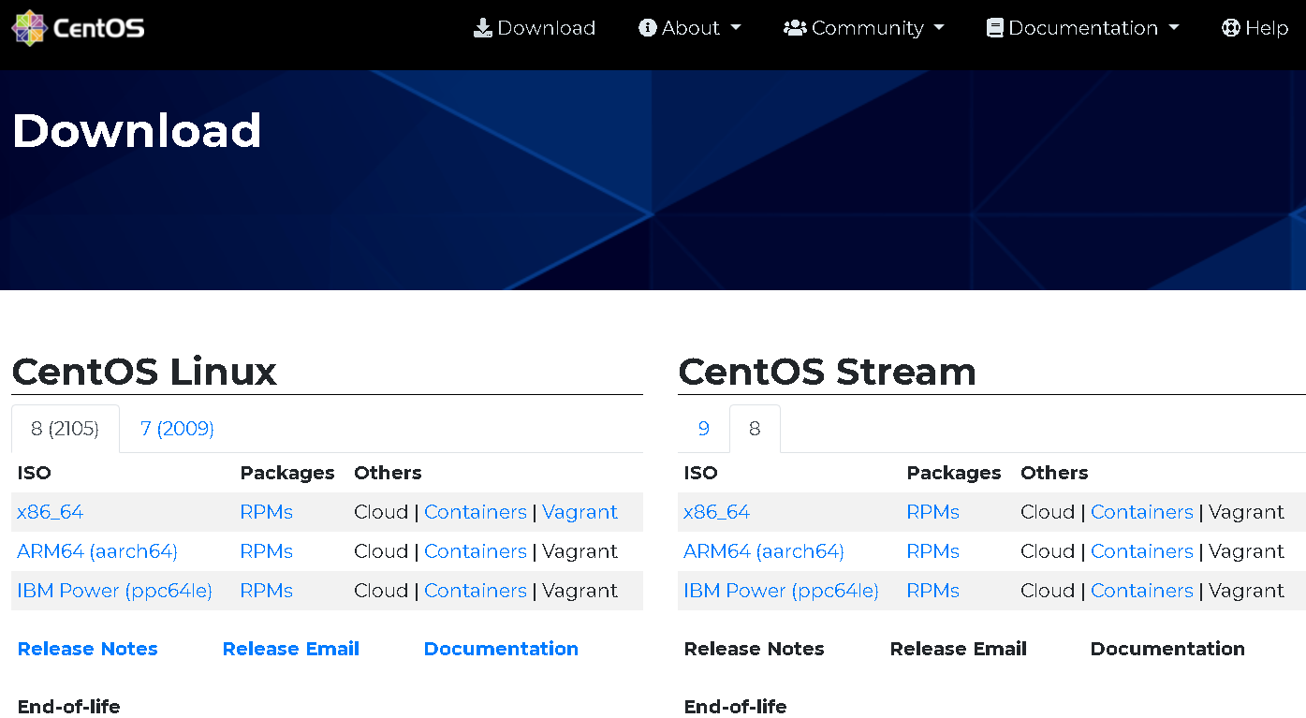The width and height of the screenshot is (1306, 718).
Task: Expand the About dropdown menu
Action: point(690,28)
